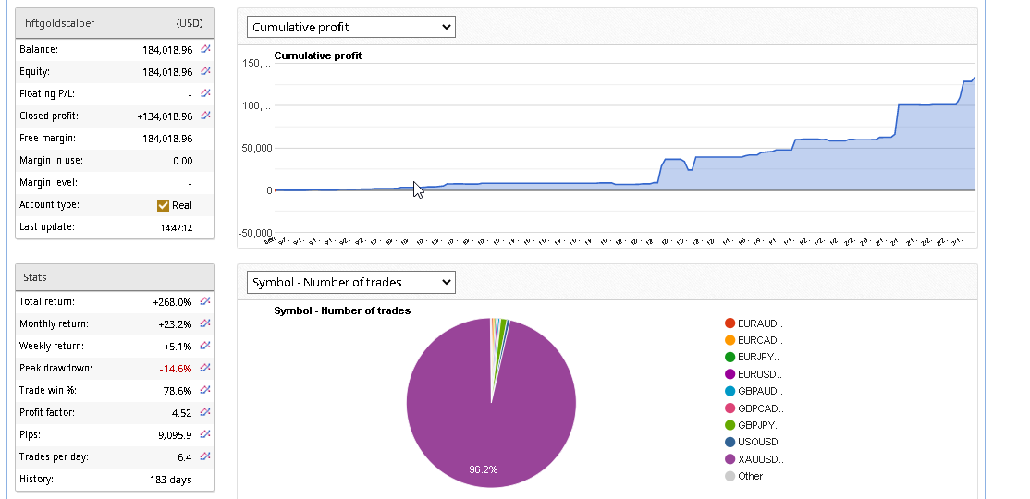The image size is (1030, 499).
Task: Click the Real account type checkmark
Action: pyautogui.click(x=164, y=205)
